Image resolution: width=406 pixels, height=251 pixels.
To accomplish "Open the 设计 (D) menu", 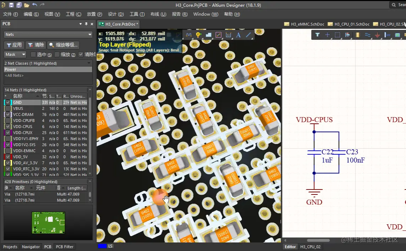I will tap(116, 14).
